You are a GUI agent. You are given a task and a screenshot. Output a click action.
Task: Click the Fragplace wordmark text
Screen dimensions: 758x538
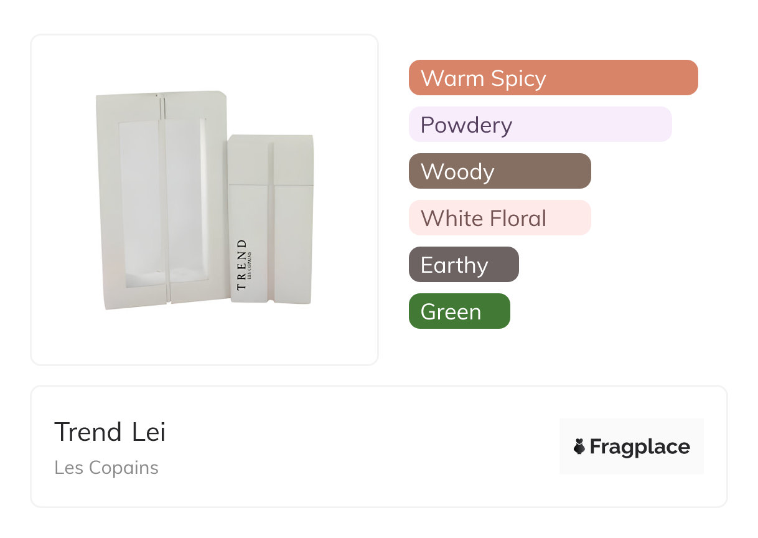pos(640,446)
